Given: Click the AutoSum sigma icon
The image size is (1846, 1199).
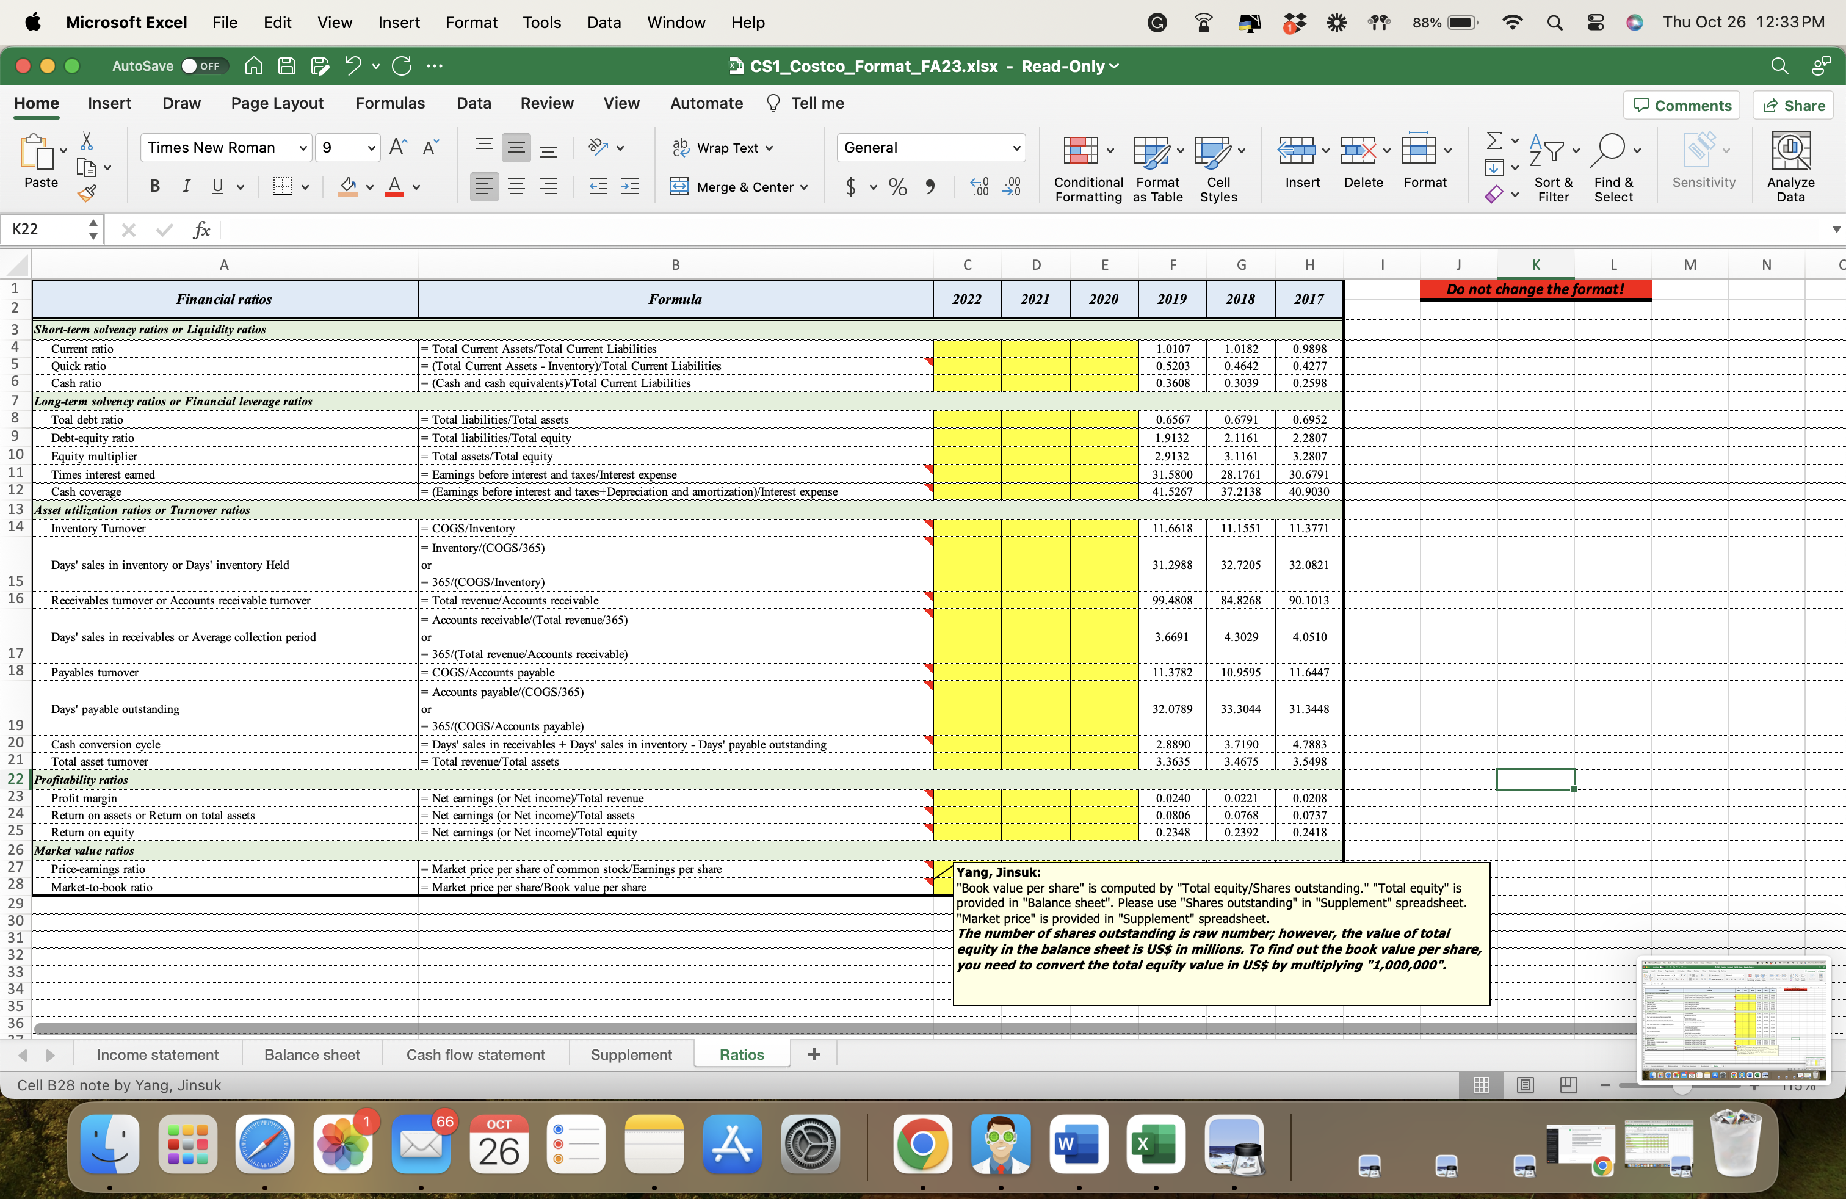Looking at the screenshot, I should click(1494, 140).
